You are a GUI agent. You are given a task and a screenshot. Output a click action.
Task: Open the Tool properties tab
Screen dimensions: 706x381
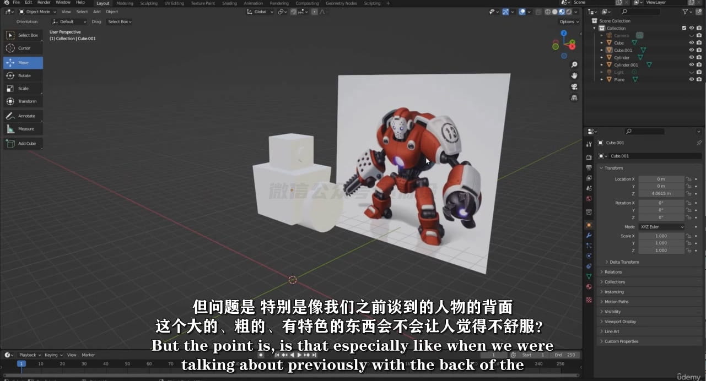[589, 144]
